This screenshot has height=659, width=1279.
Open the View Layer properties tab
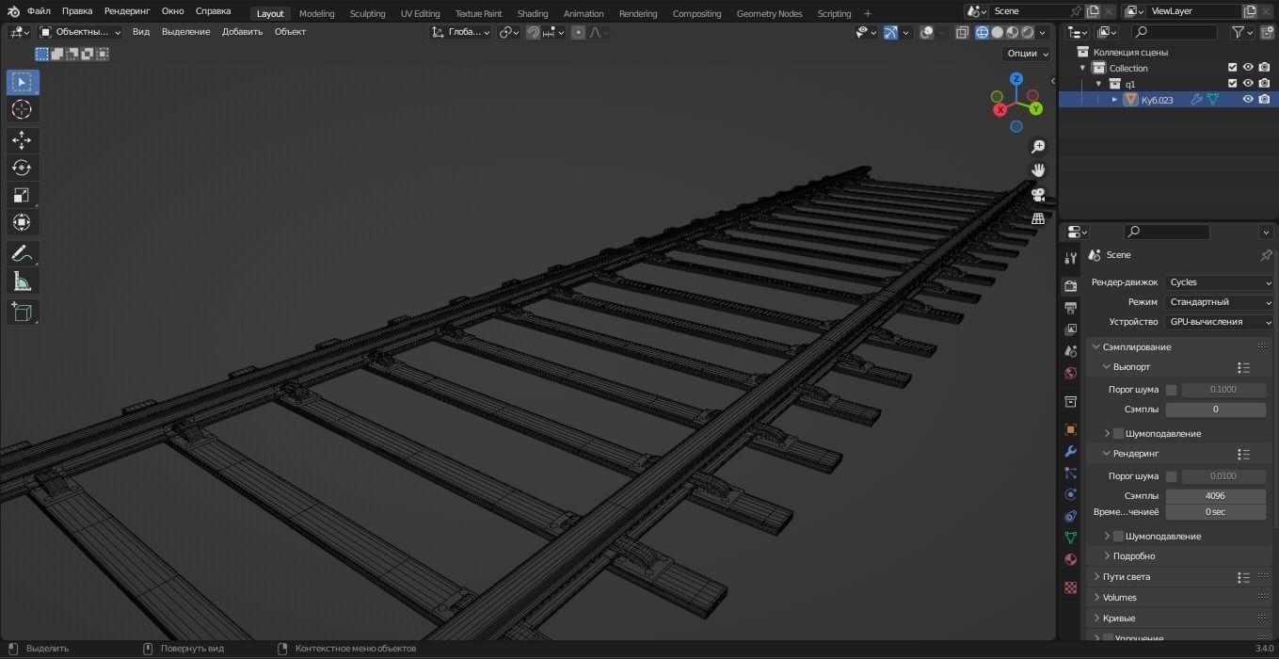click(1070, 329)
